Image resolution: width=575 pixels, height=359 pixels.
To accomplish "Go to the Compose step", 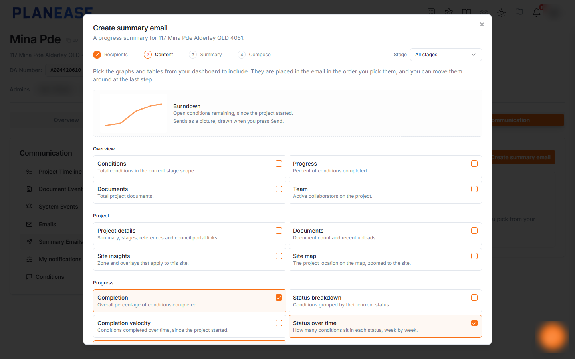I will click(x=254, y=55).
